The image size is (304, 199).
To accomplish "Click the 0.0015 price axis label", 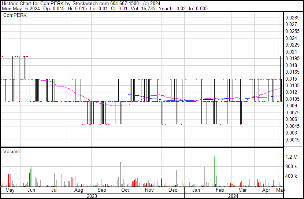I will click(293, 140).
